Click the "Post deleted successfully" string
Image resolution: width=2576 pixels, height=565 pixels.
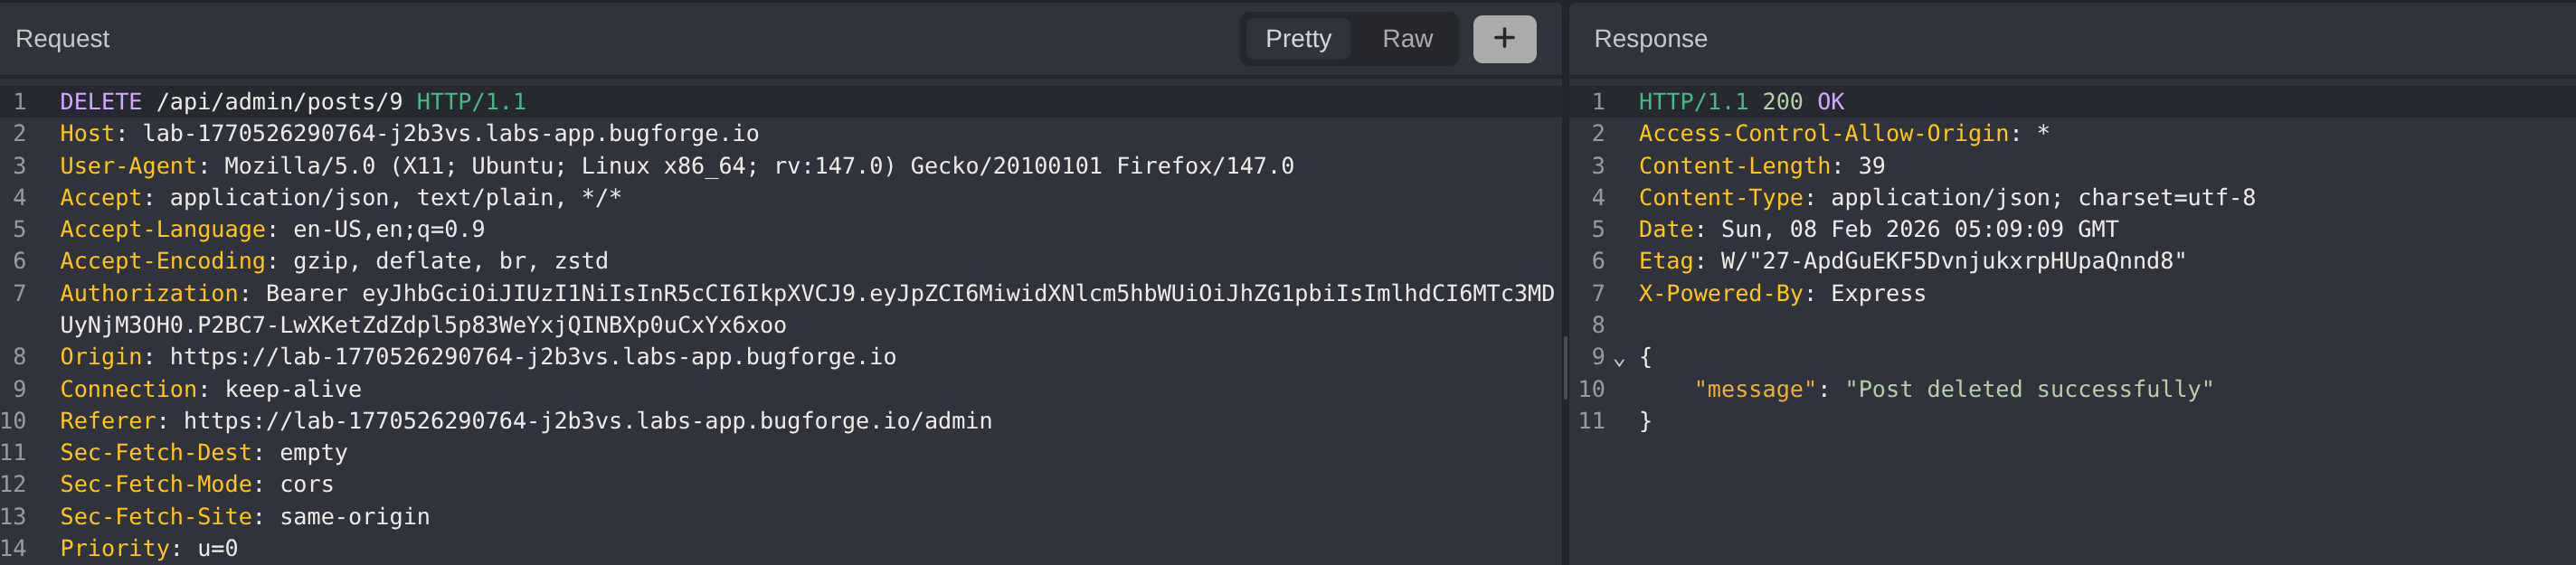(2028, 389)
